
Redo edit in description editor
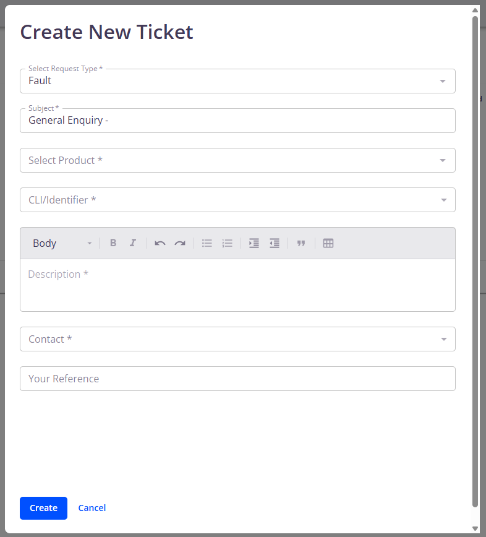pos(180,243)
